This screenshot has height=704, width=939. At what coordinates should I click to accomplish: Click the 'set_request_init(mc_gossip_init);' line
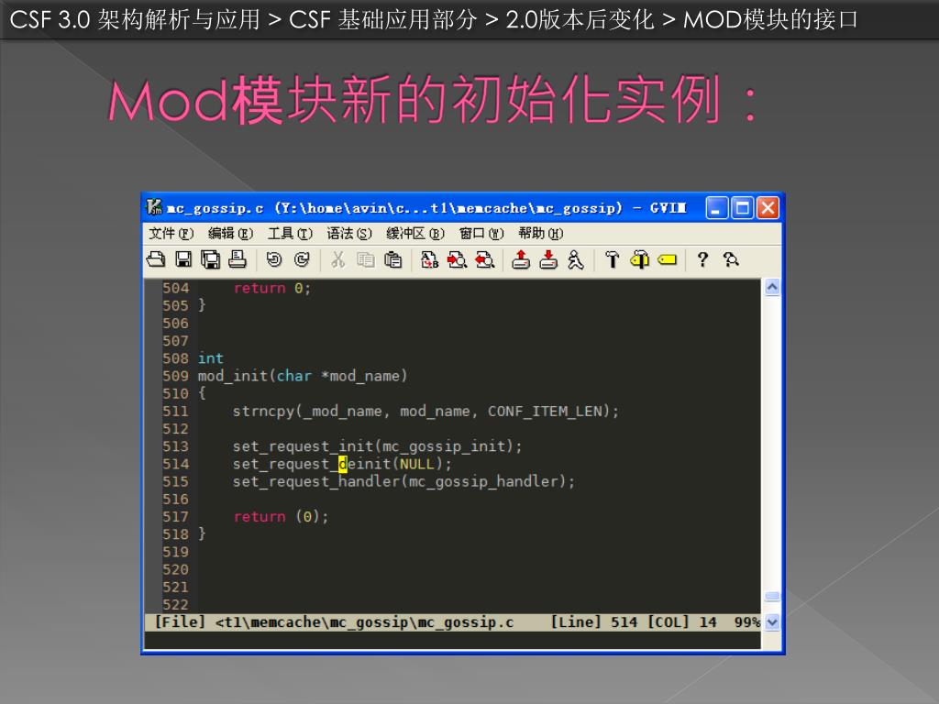click(x=377, y=446)
